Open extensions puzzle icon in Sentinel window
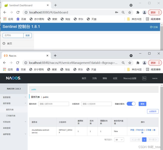The image size is (163, 150). pos(138,13)
